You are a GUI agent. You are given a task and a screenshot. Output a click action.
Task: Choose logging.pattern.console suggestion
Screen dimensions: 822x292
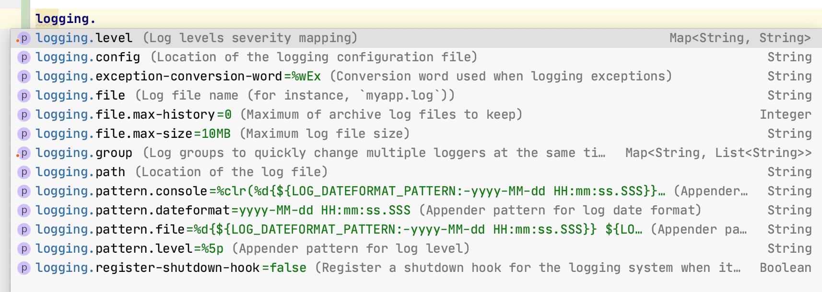pos(416,191)
